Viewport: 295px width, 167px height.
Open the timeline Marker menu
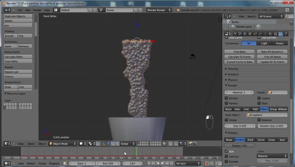click(x=31, y=164)
